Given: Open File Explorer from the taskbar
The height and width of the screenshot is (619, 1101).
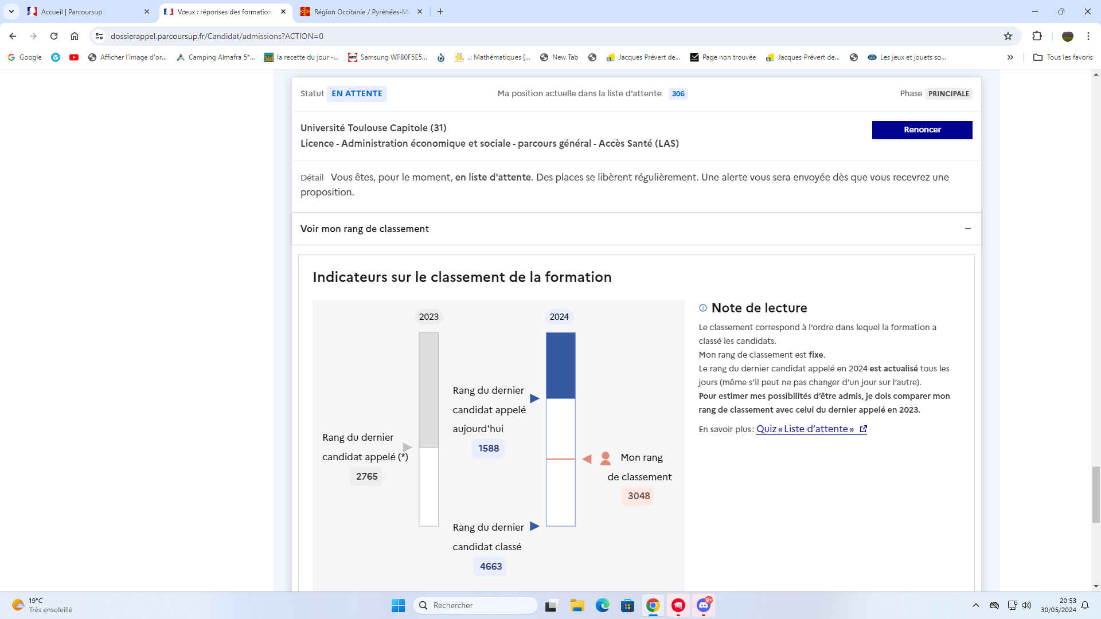Looking at the screenshot, I should pos(577,605).
